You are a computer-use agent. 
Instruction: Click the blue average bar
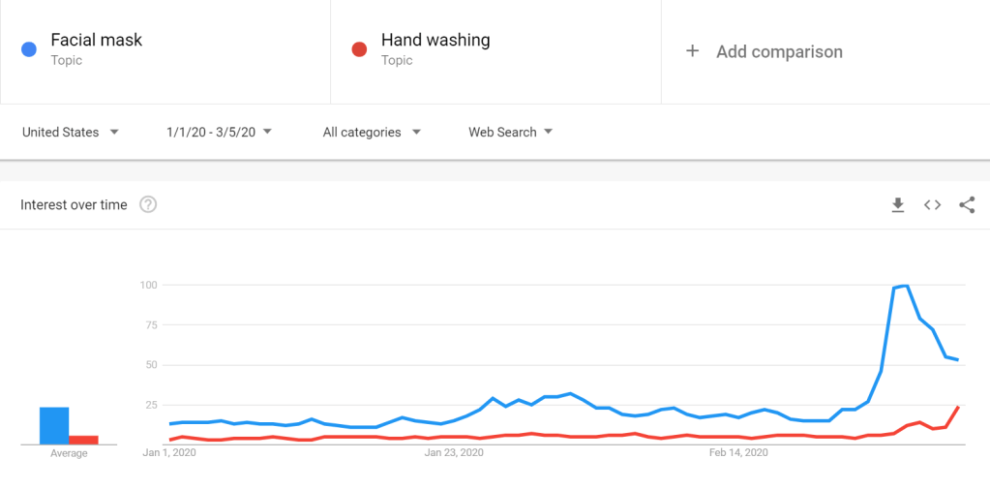(x=54, y=425)
